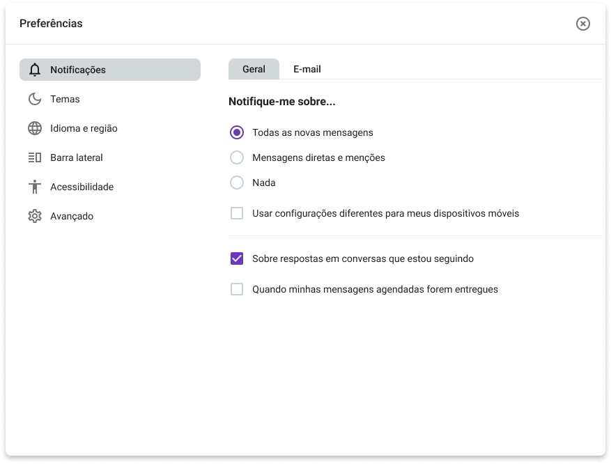Image resolution: width=611 pixels, height=464 pixels.
Task: Select Todas as novas mensagens radio
Action: pos(237,132)
